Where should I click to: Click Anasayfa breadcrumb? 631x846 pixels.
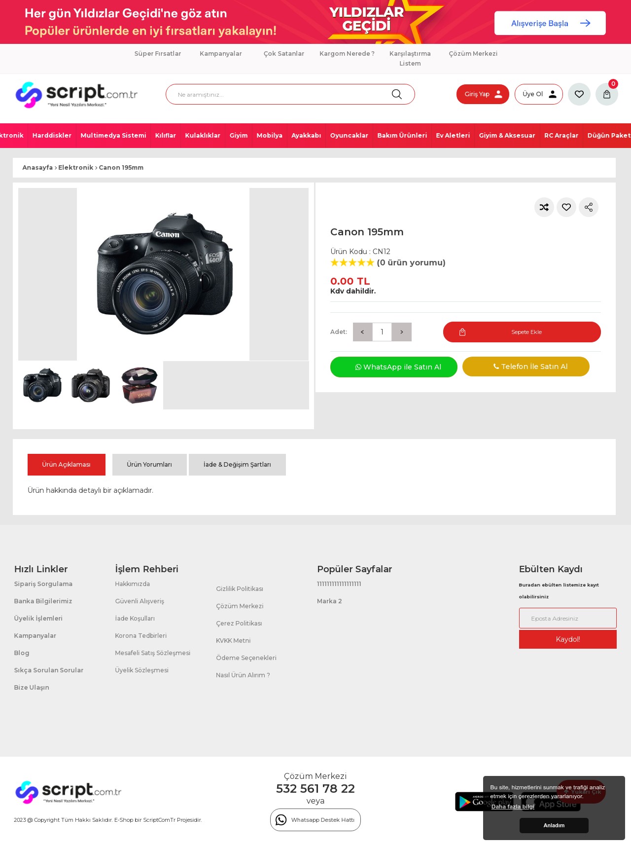click(37, 168)
